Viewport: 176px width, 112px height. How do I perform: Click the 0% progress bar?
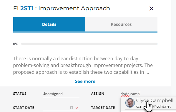[89, 44]
